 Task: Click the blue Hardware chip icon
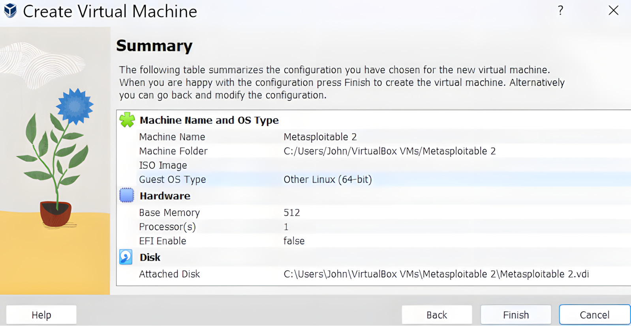[127, 196]
